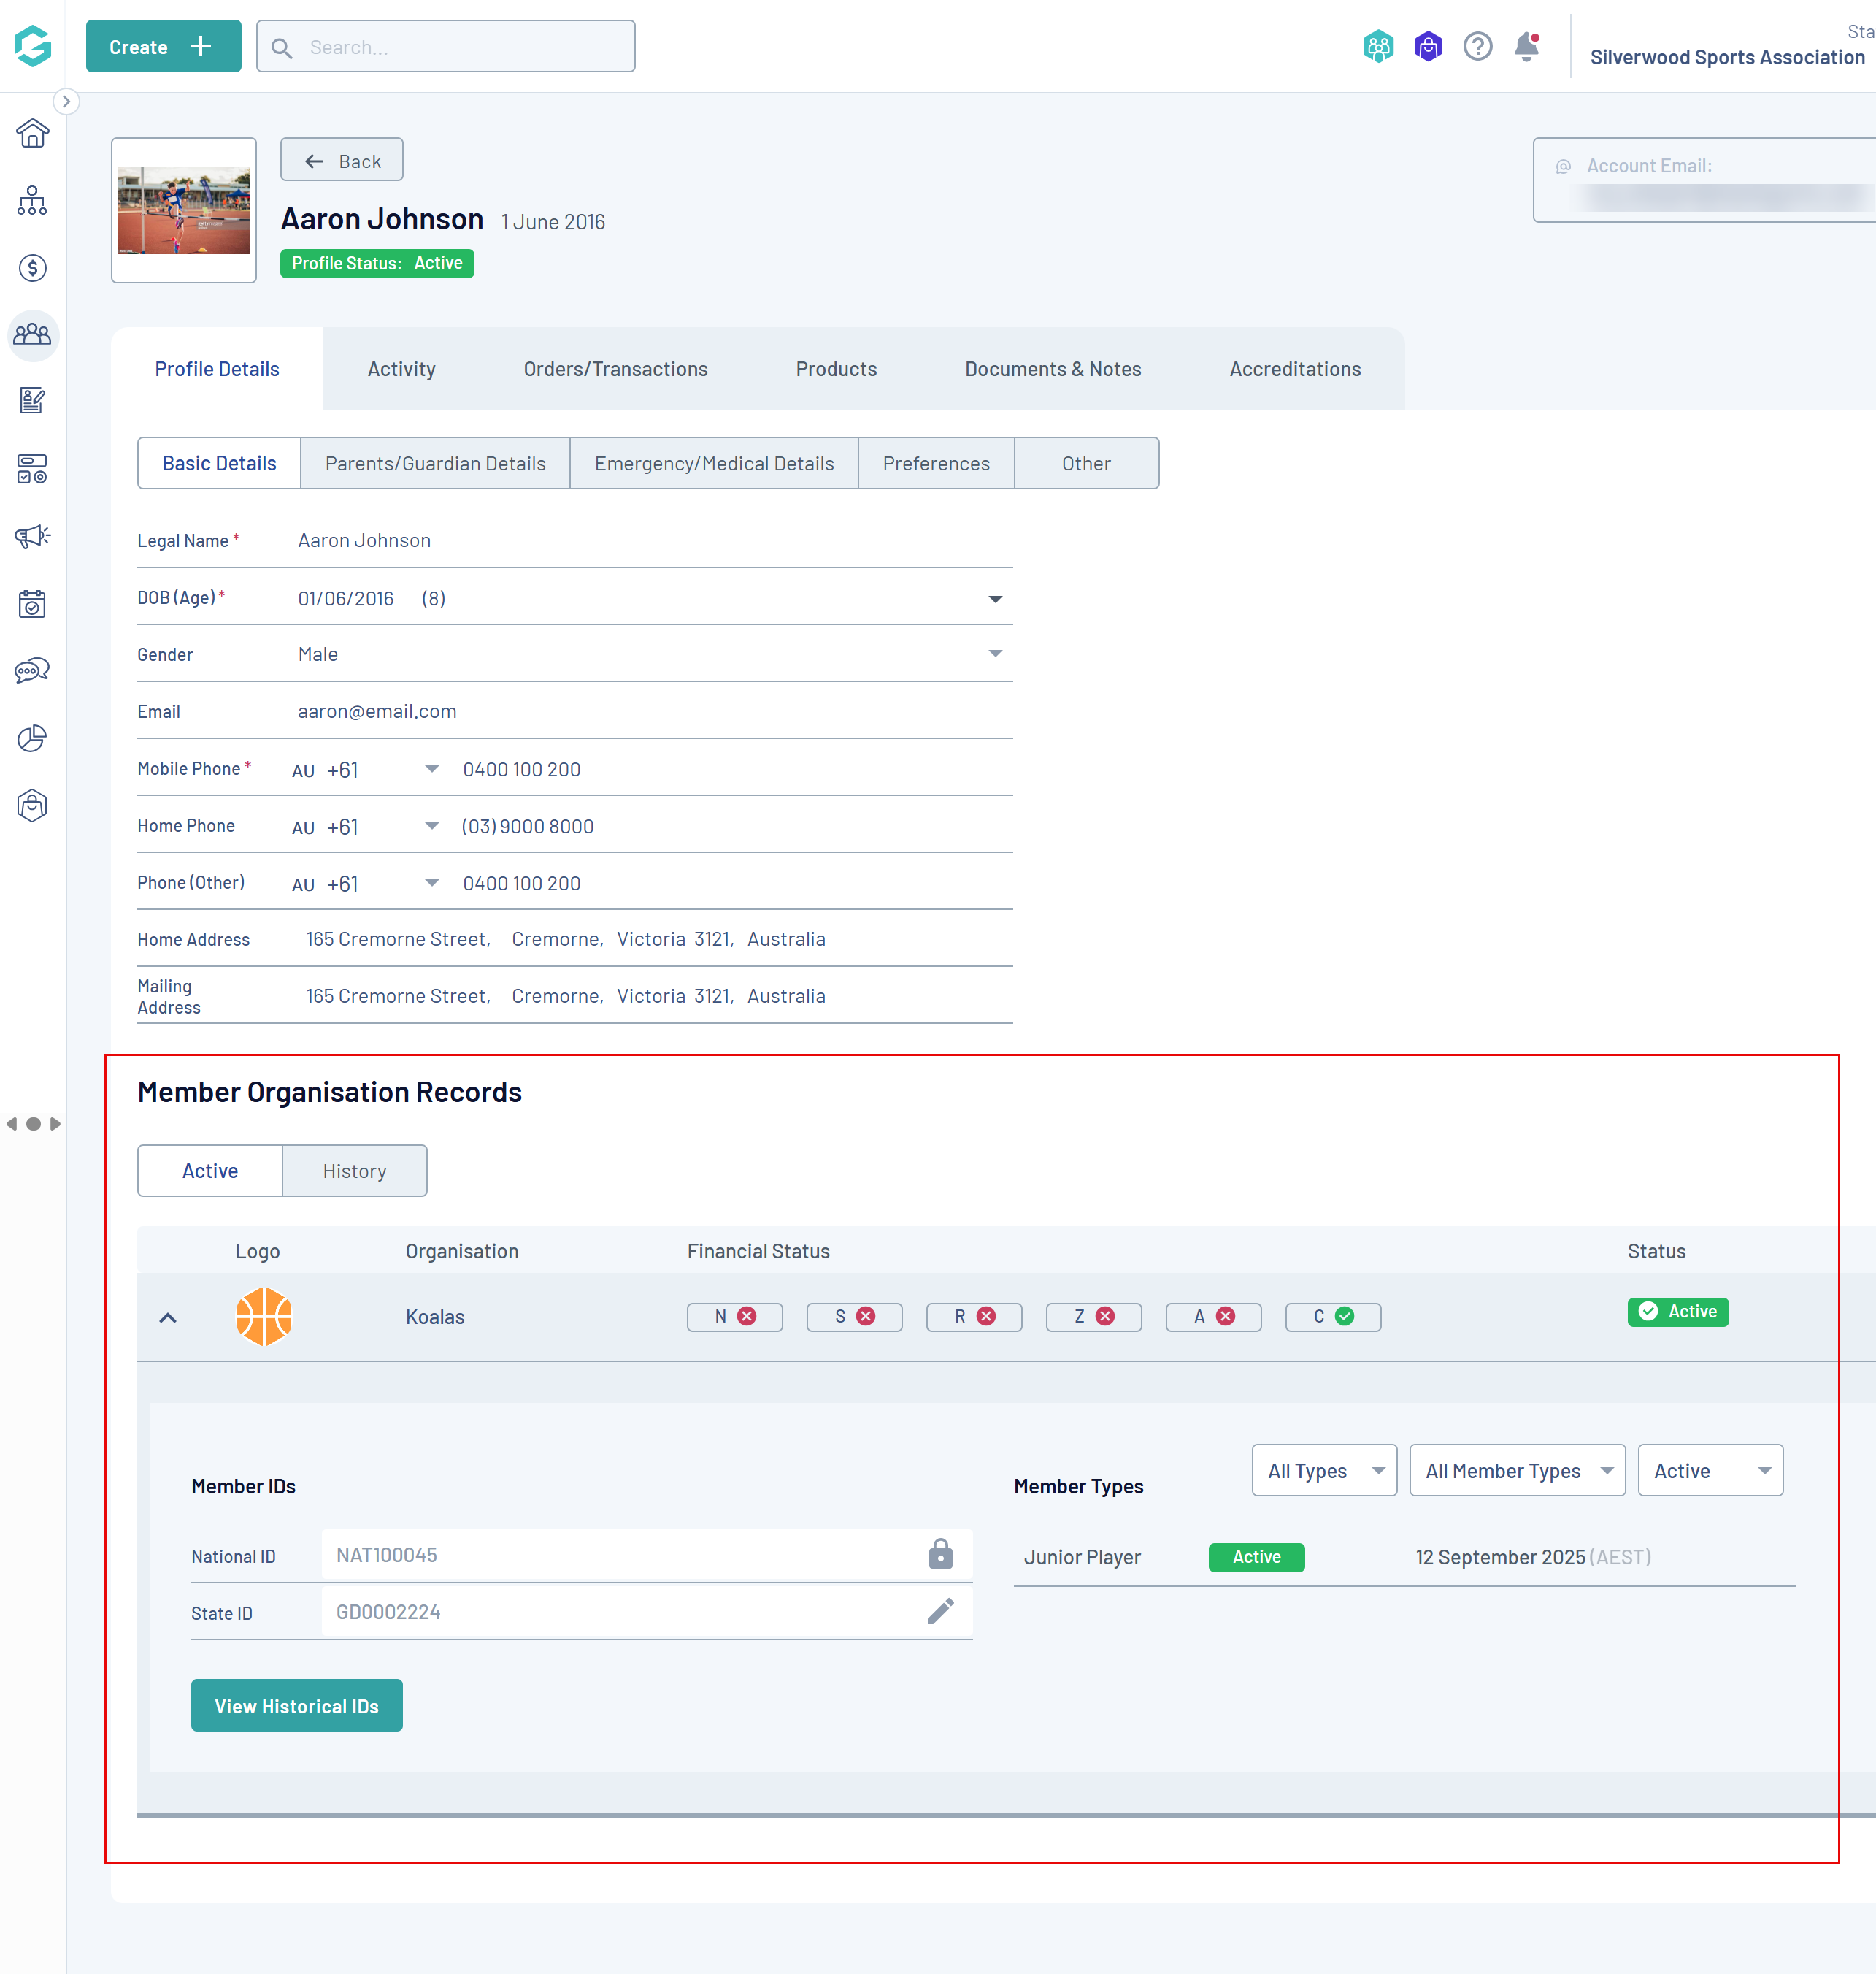
Task: Open the Home icon in sidebar
Action: [x=33, y=133]
